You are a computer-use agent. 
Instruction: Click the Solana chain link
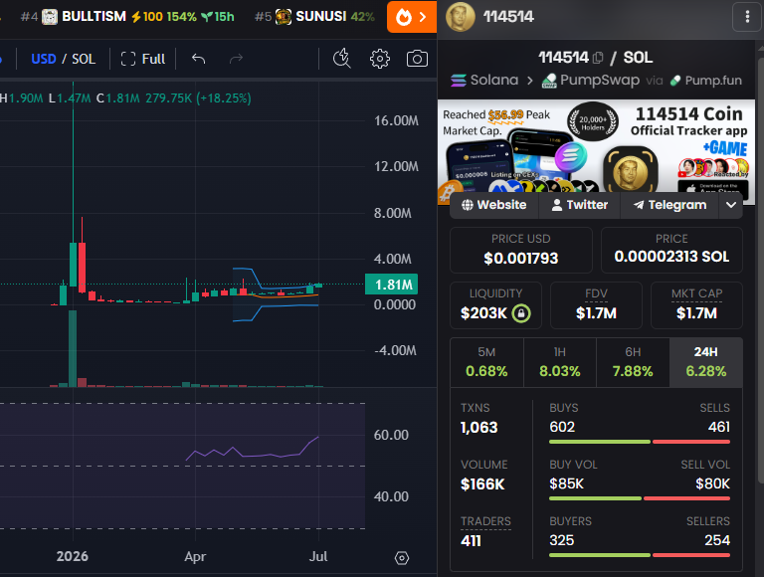point(484,80)
